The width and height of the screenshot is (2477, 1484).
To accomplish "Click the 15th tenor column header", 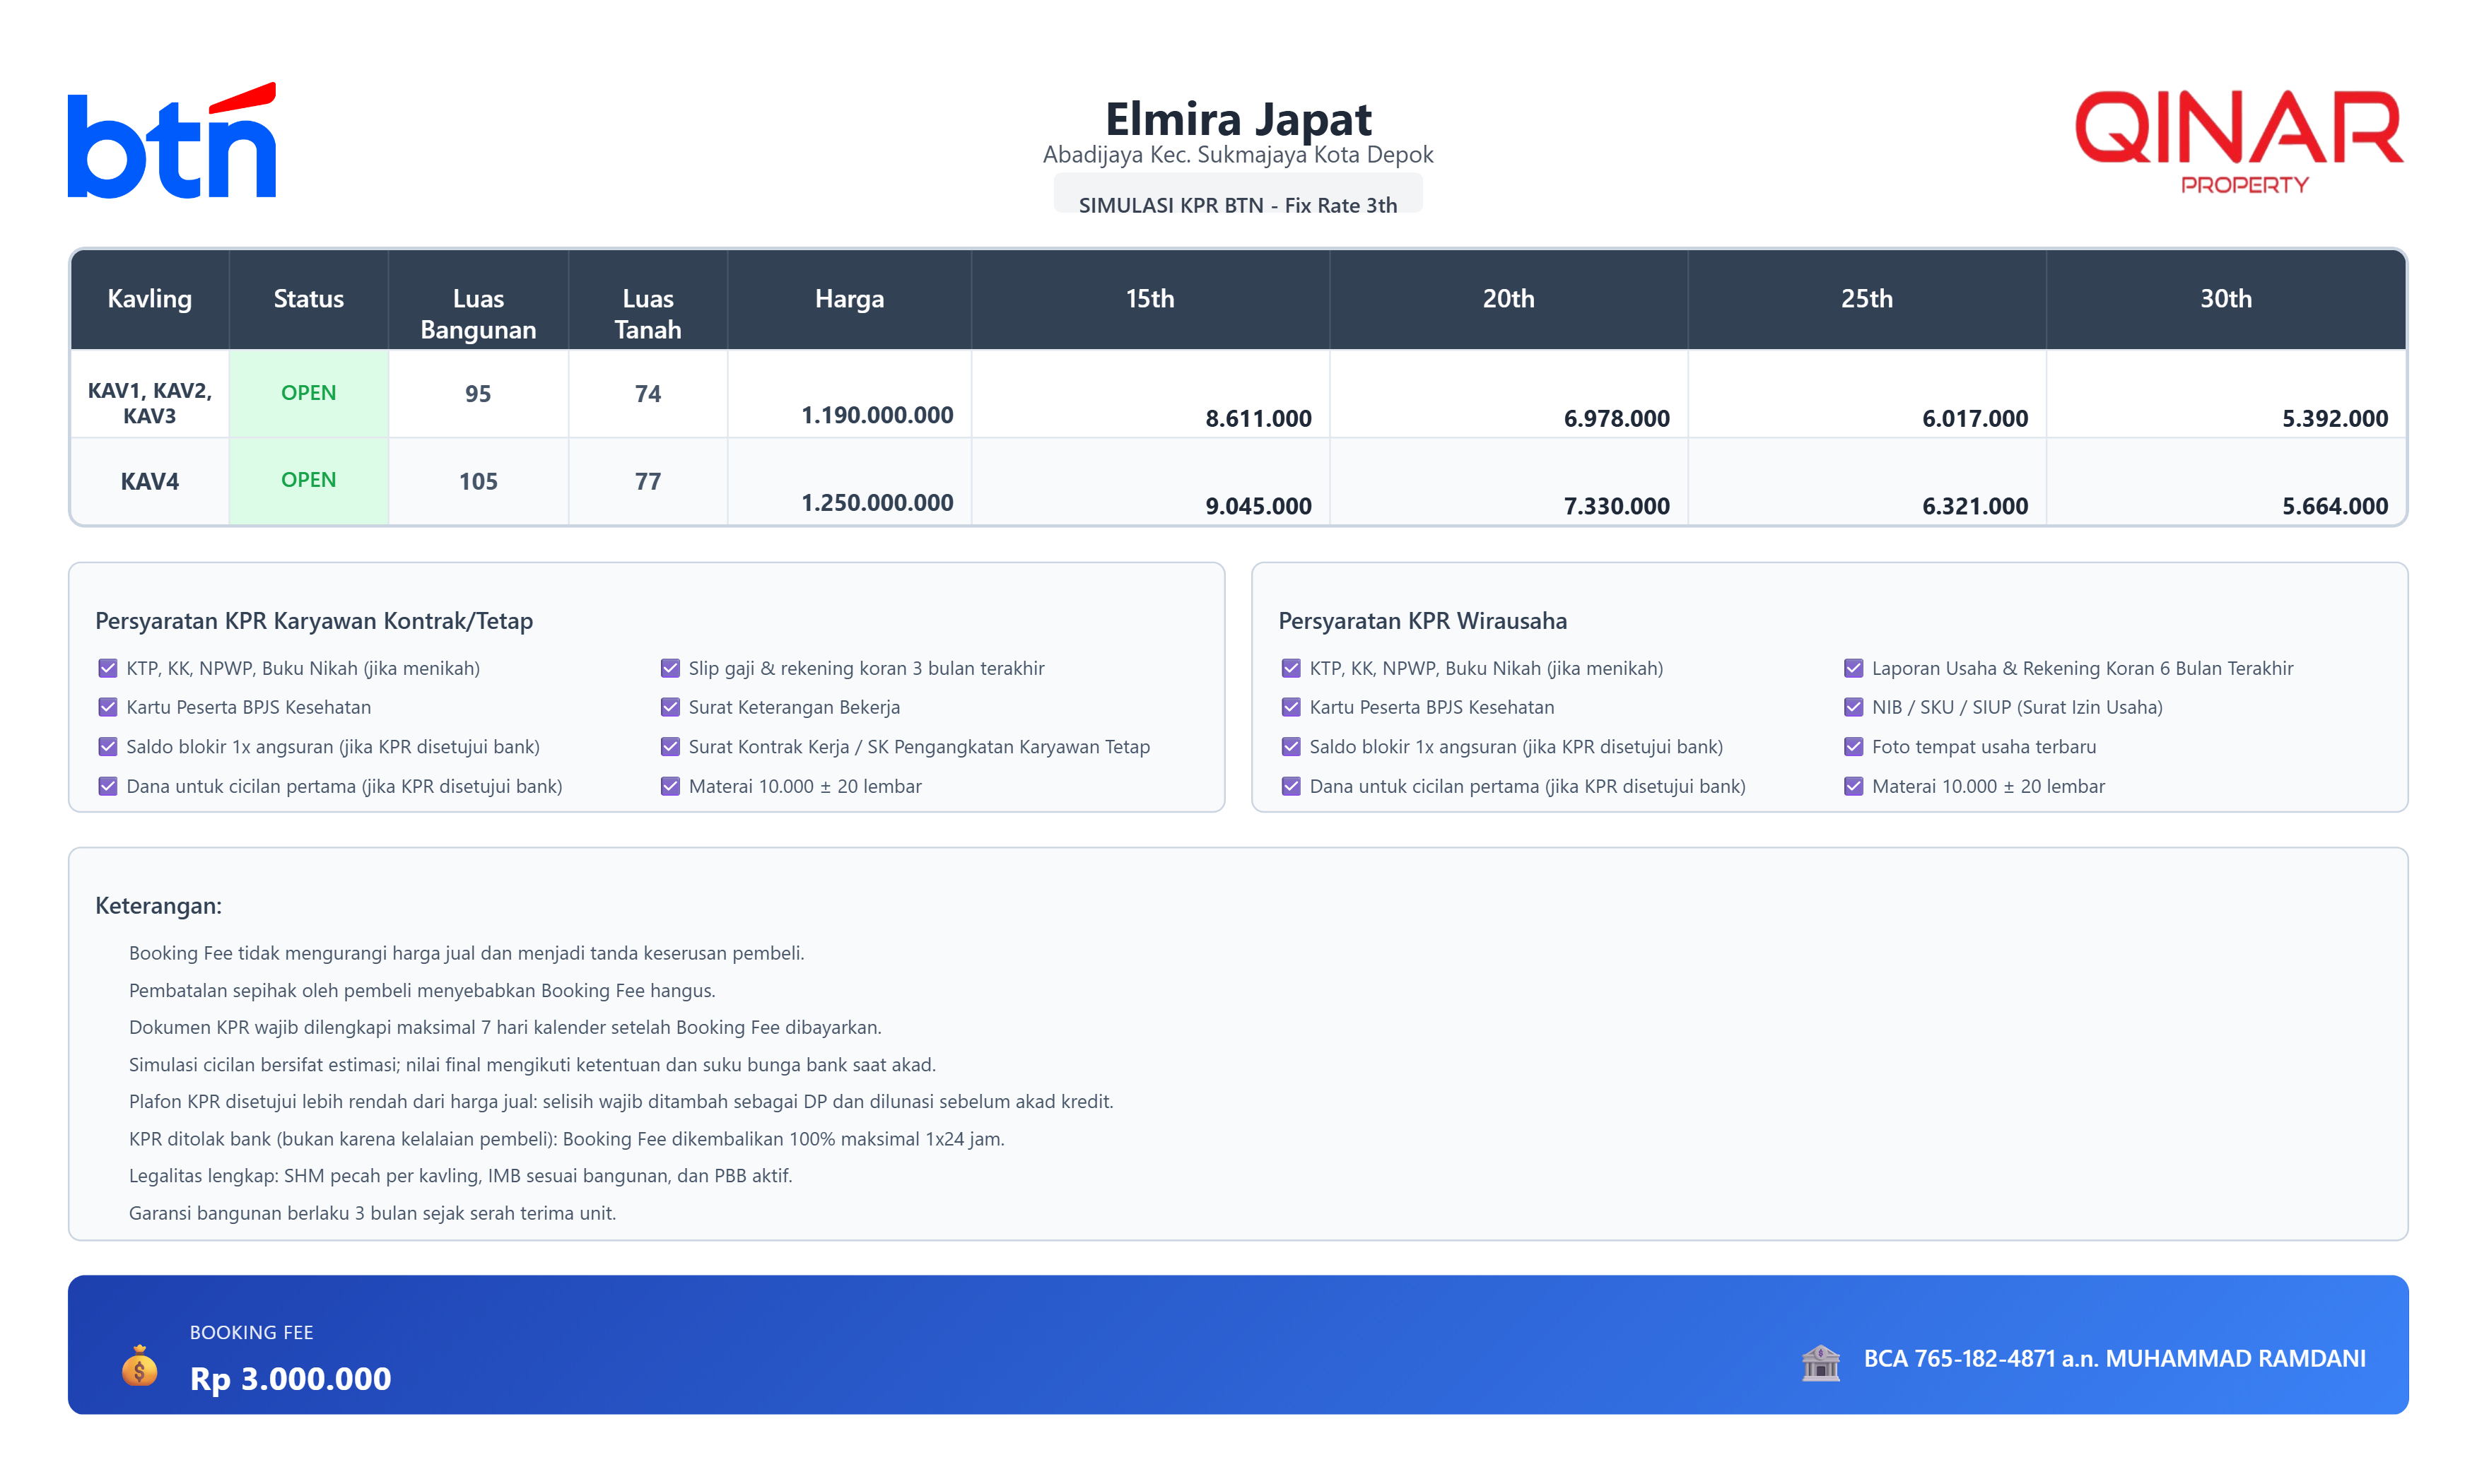I will tap(1149, 299).
